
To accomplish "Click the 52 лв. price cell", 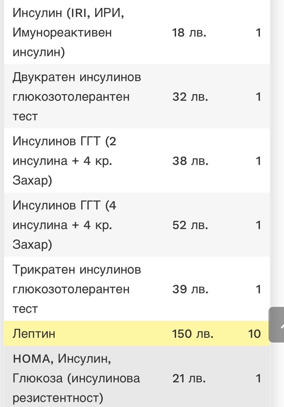I will [x=190, y=225].
